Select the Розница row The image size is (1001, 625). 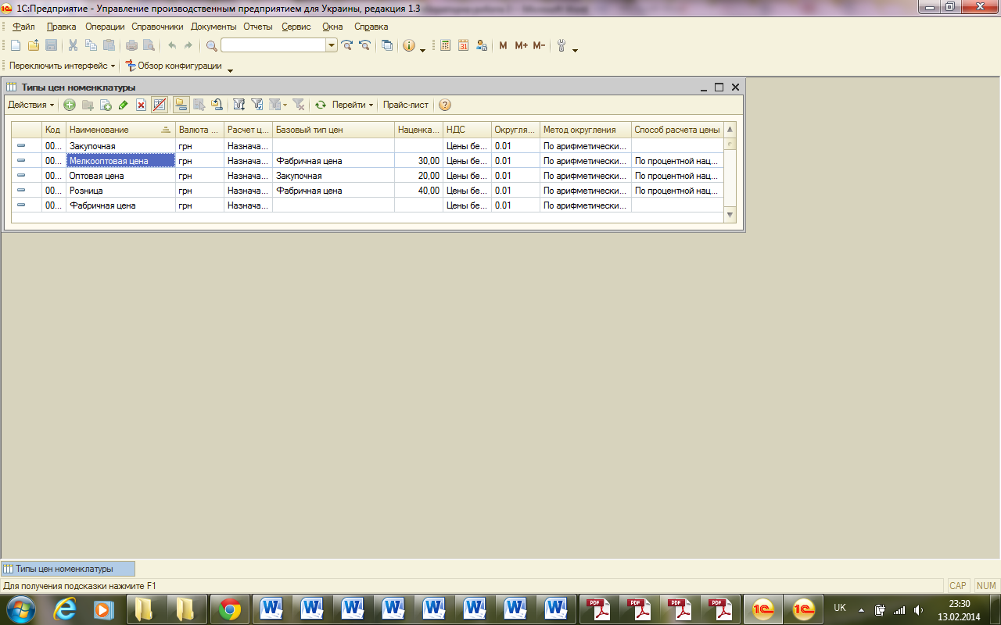[368, 191]
